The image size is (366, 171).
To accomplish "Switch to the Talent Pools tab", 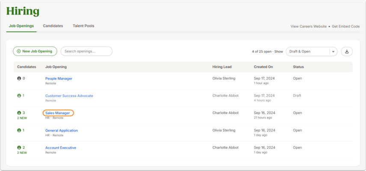I will point(83,26).
